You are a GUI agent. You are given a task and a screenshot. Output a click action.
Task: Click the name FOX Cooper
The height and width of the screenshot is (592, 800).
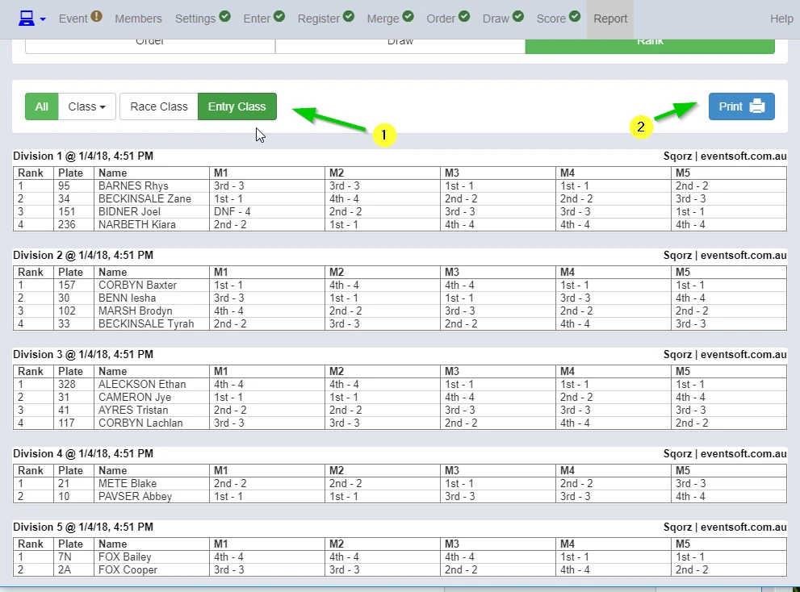(x=128, y=569)
